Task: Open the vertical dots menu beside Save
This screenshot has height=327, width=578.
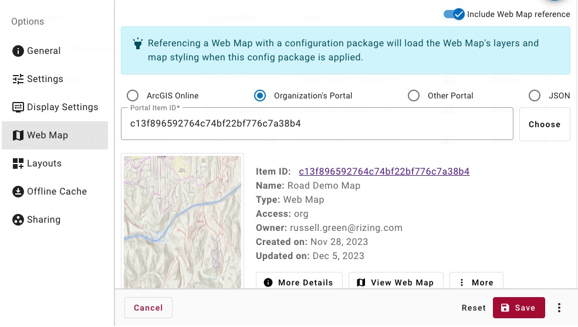Action: pos(559,308)
